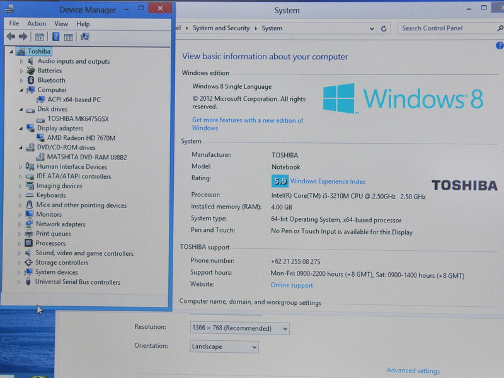This screenshot has width=504, height=378.
Task: Open the File menu in Device Manager
Action: [x=14, y=23]
